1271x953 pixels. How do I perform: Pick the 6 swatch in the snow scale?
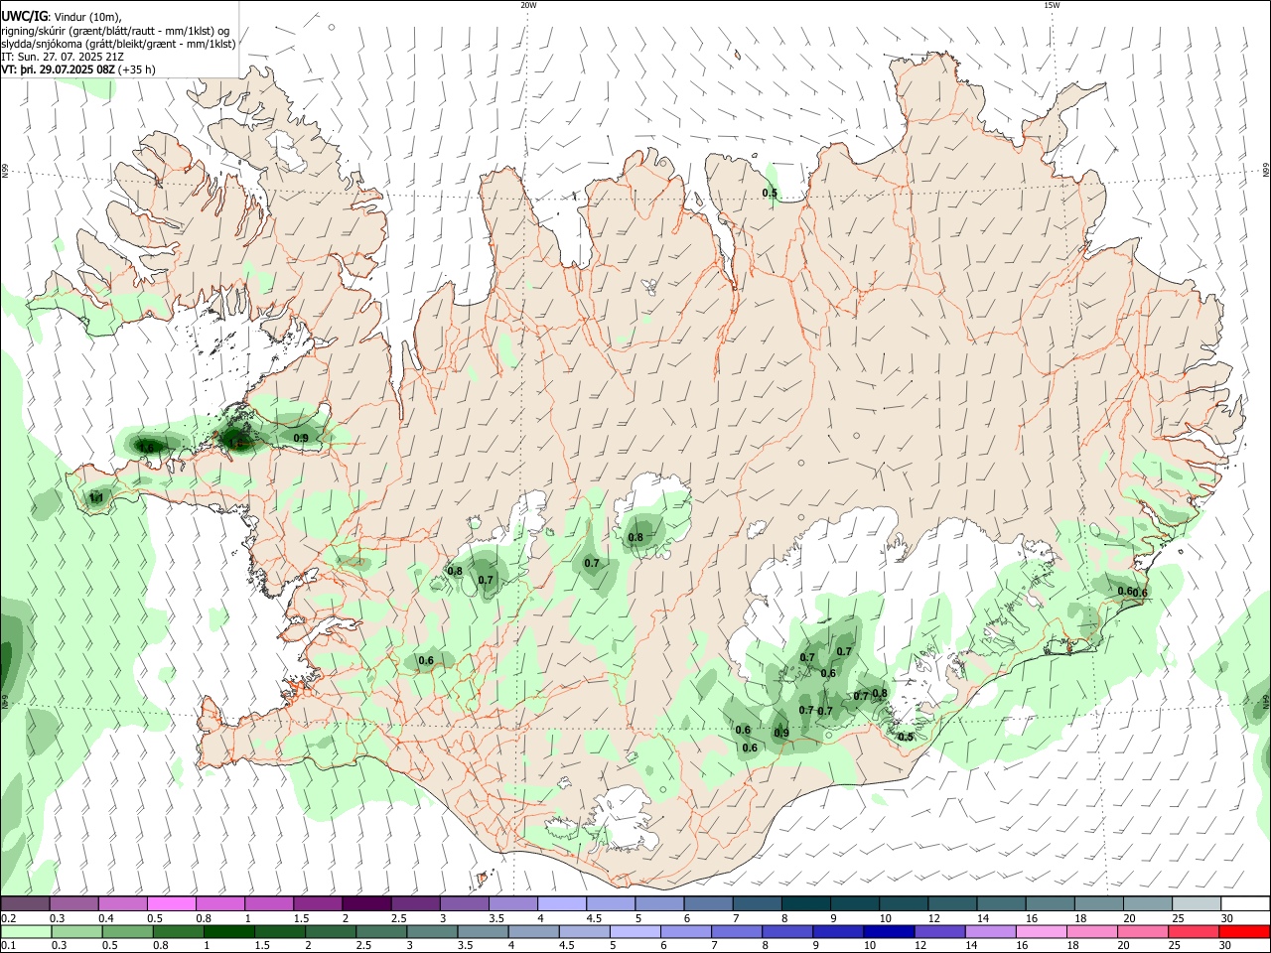(708, 904)
